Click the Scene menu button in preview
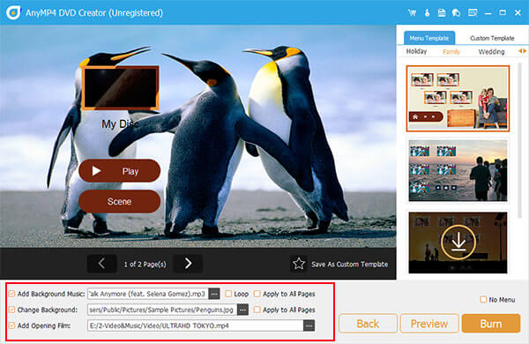Image resolution: width=529 pixels, height=344 pixels. 119,201
